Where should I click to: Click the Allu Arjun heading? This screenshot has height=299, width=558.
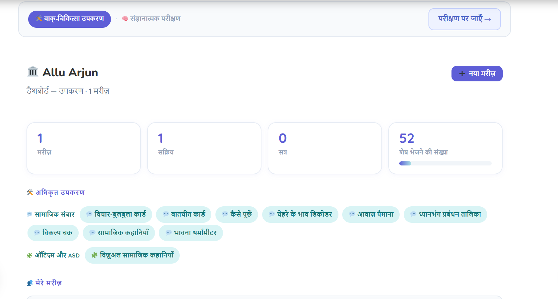point(70,72)
